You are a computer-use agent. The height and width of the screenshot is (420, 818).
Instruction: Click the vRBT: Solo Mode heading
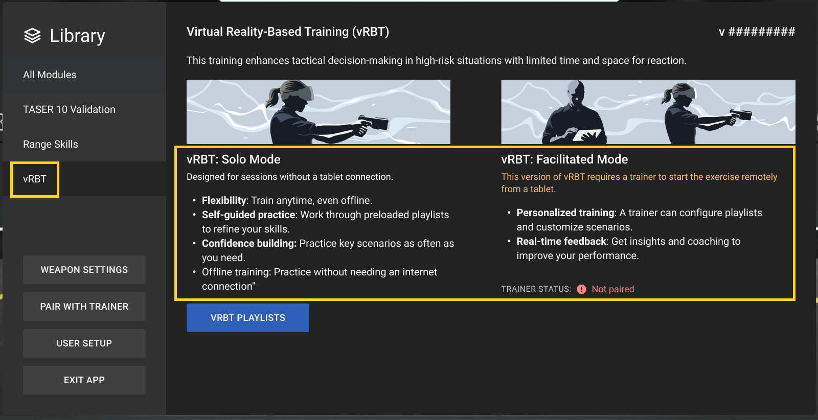coord(233,159)
